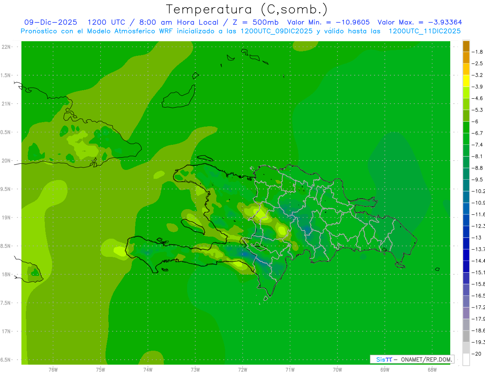Select the date text "09-Dic-2025"

(x=51, y=22)
